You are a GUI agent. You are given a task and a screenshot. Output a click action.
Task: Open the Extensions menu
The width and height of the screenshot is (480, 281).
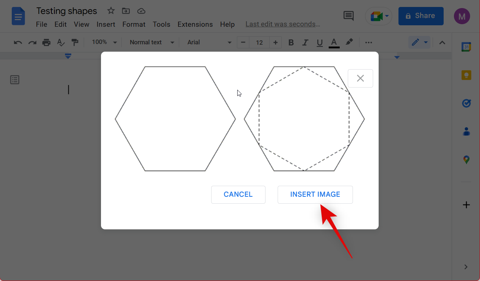tap(195, 25)
